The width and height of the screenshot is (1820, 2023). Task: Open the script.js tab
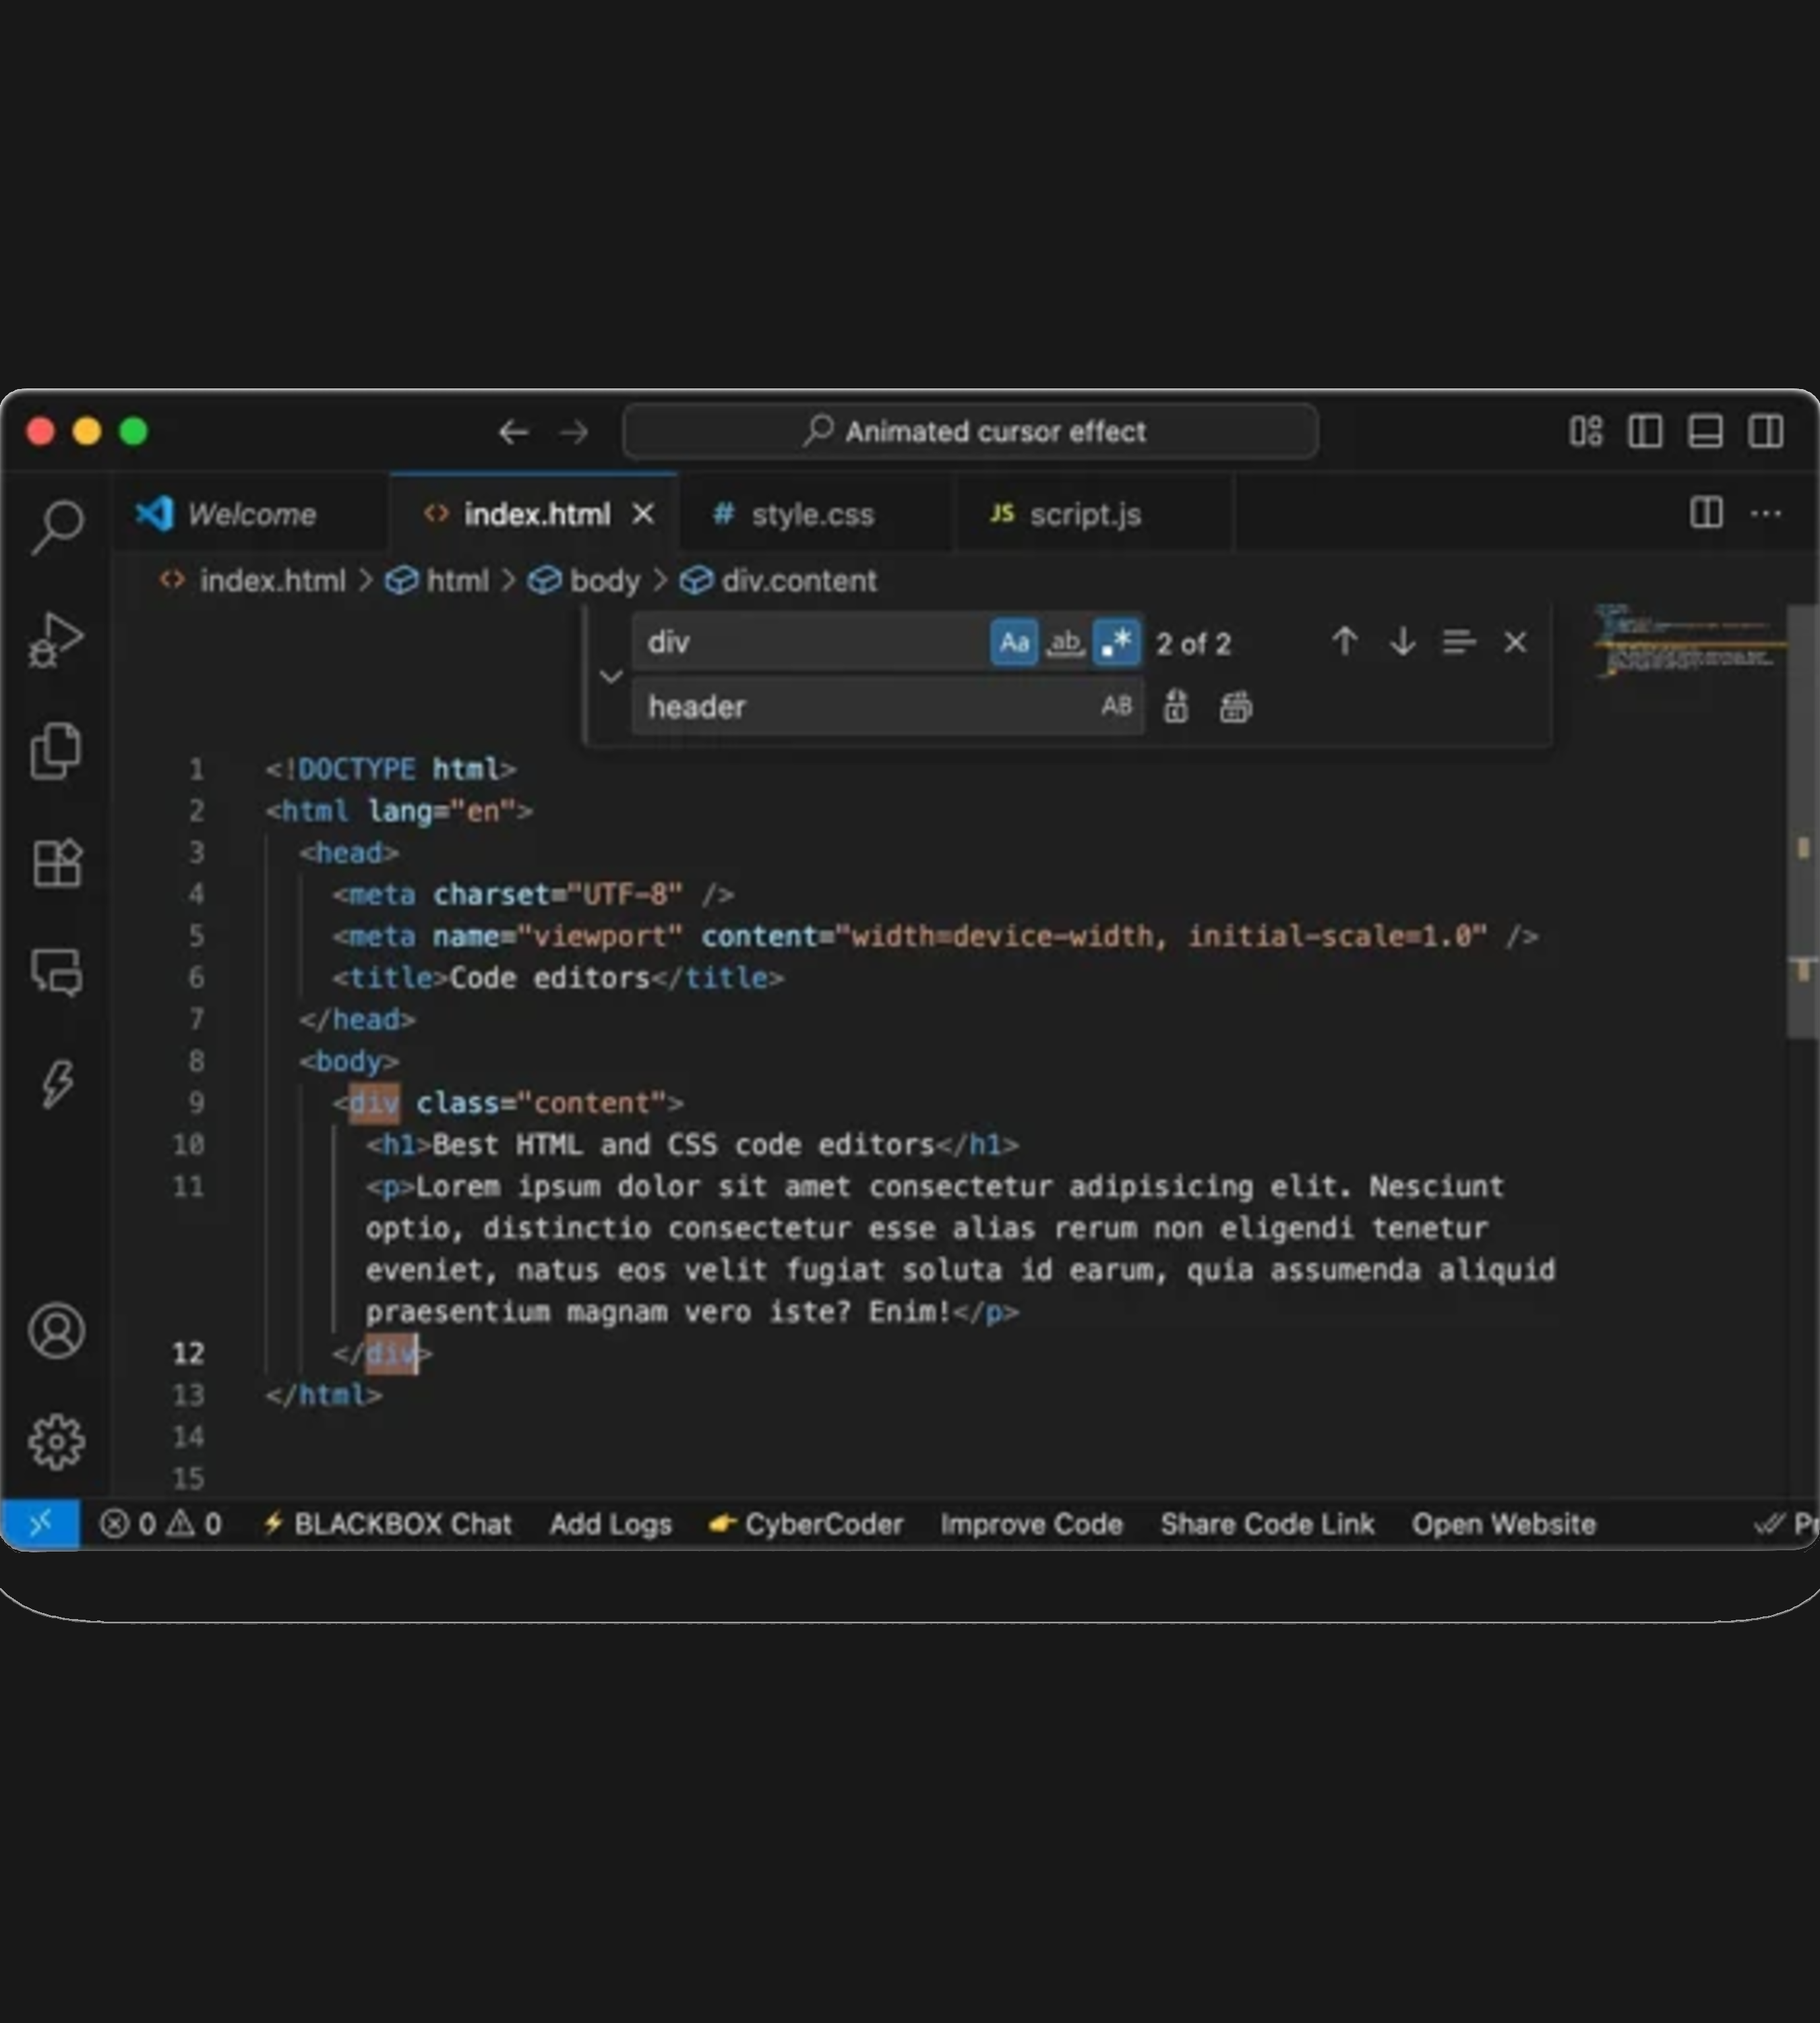pyautogui.click(x=1086, y=513)
